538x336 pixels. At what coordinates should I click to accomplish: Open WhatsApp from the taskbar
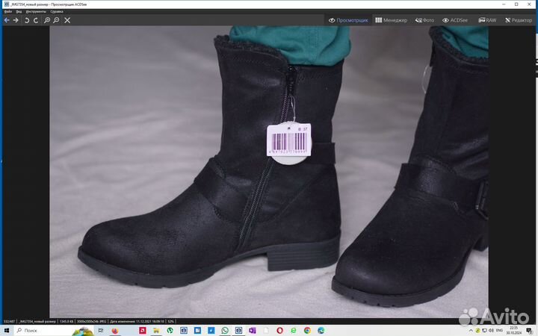coord(225,331)
